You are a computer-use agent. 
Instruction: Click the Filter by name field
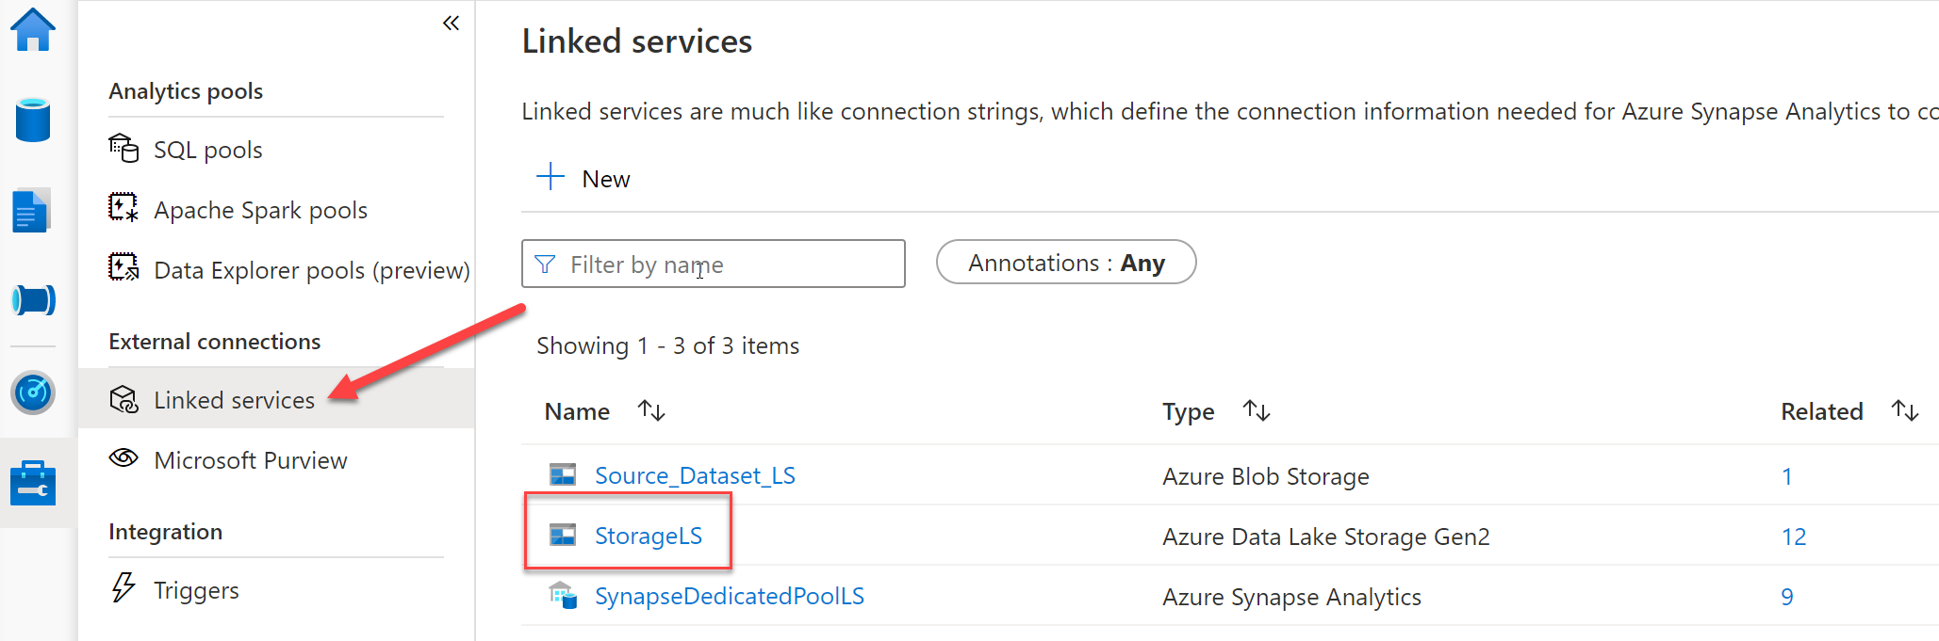click(714, 264)
